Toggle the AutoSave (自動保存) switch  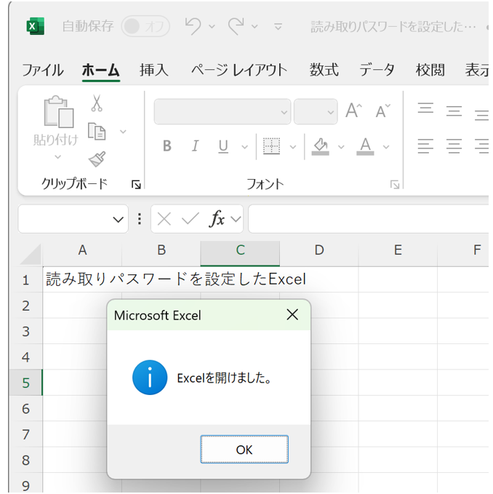[x=145, y=26]
